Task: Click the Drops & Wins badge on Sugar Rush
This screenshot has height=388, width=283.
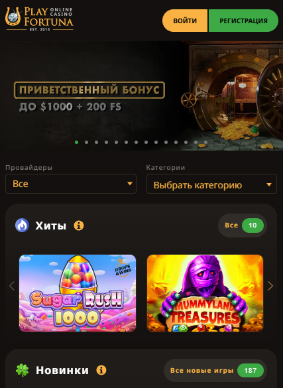Action: (x=123, y=268)
